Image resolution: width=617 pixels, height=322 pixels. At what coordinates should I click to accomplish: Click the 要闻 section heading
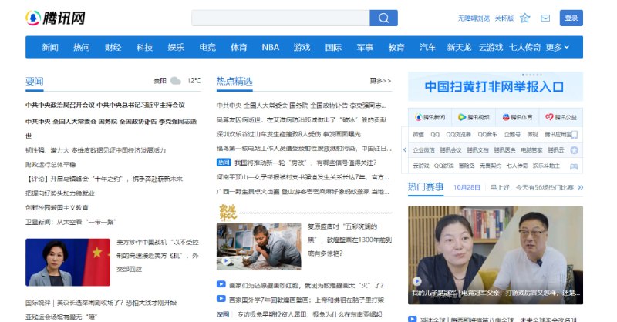pyautogui.click(x=35, y=81)
